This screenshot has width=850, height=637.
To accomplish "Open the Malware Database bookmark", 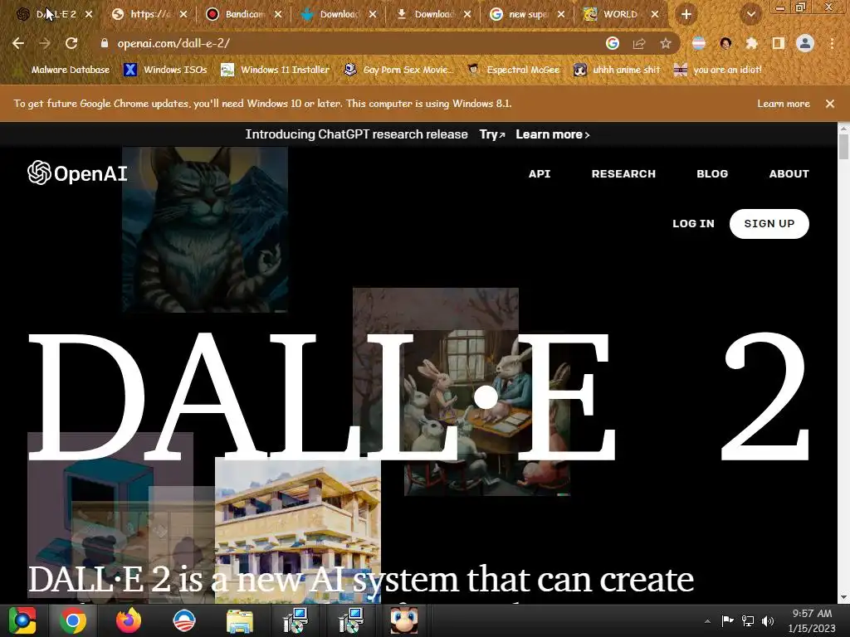I will point(63,70).
